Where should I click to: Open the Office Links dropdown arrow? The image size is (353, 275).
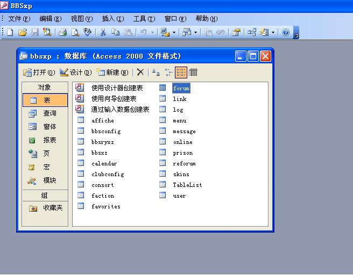174,32
